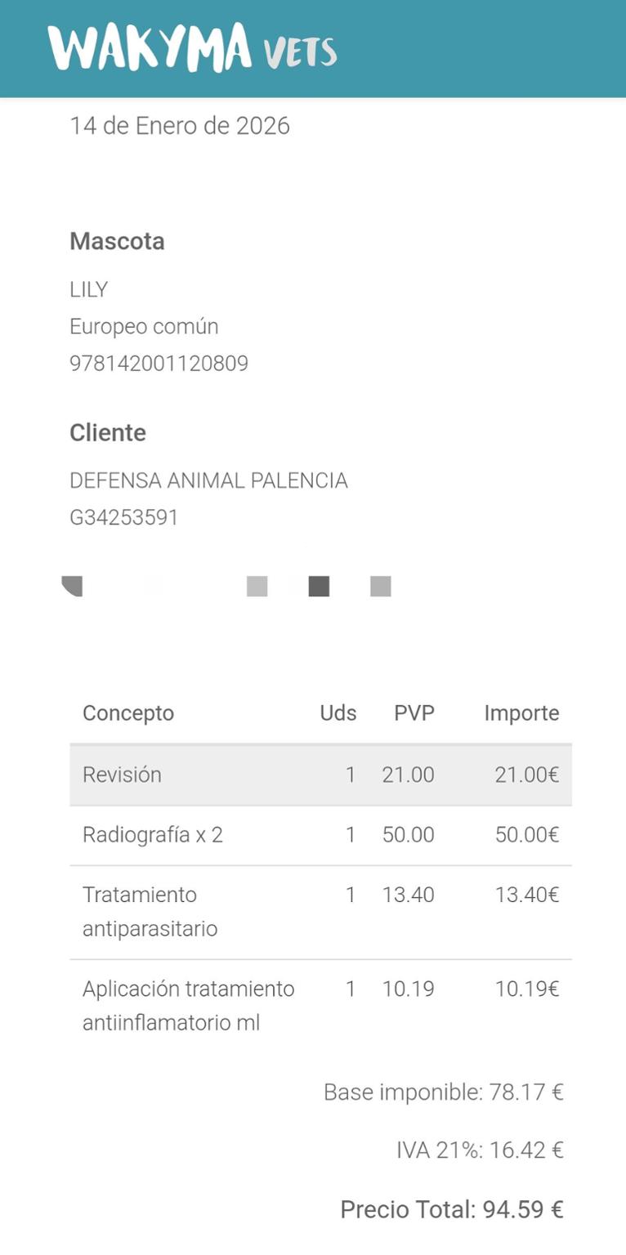The image size is (626, 1255).
Task: Click the gray square right of the dark square
Action: click(x=380, y=586)
